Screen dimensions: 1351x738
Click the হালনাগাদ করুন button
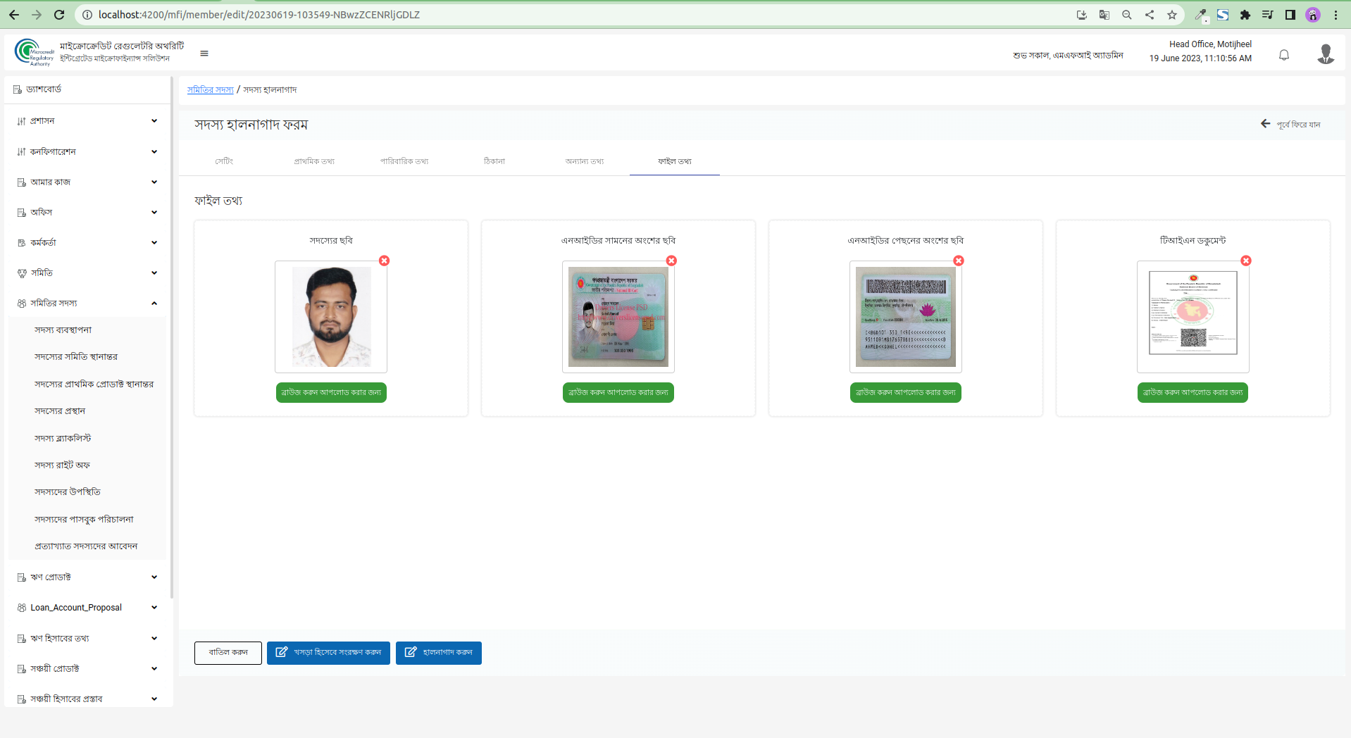click(439, 653)
